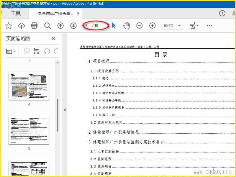Select page 5 thumbnail
The image size is (236, 177).
pyautogui.click(x=29, y=130)
